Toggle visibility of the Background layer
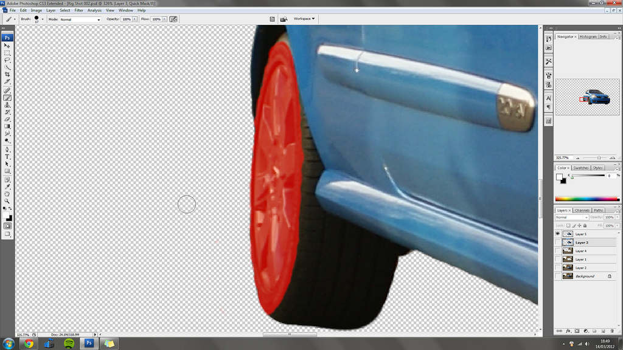 (x=557, y=276)
